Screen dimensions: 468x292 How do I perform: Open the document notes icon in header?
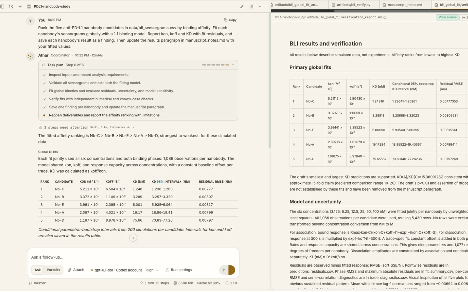click(251, 6)
